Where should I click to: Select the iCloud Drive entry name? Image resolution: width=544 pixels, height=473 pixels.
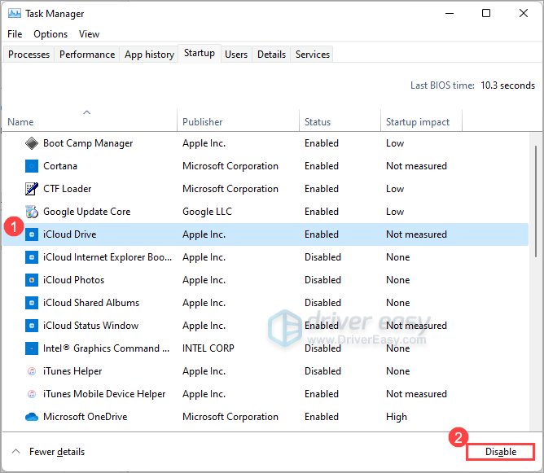[70, 234]
